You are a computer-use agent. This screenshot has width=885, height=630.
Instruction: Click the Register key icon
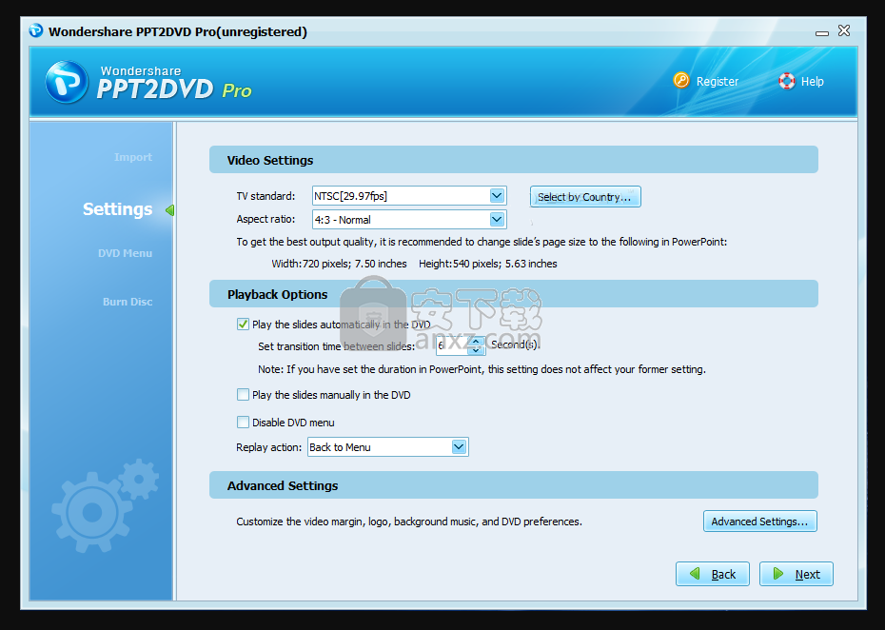point(681,81)
